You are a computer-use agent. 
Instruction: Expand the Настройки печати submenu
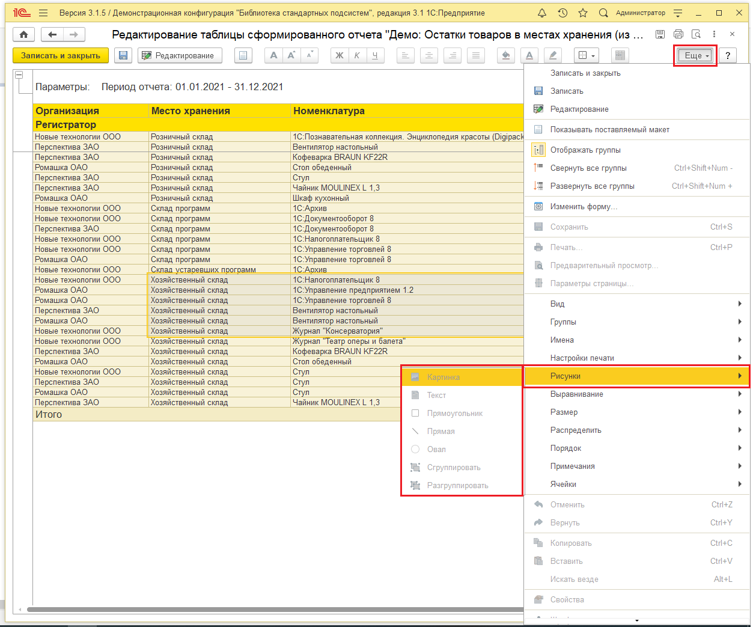tap(636, 358)
